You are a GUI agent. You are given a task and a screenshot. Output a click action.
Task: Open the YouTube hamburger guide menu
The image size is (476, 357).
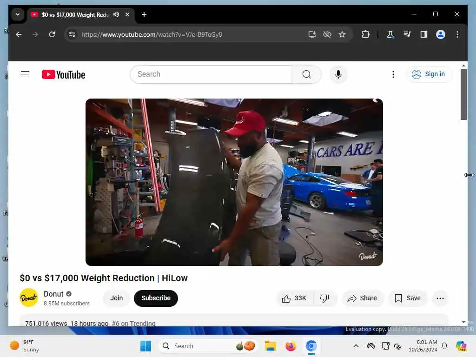click(x=25, y=74)
